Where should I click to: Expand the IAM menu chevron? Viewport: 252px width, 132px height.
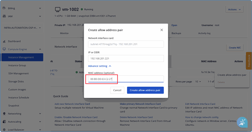(40, 16)
